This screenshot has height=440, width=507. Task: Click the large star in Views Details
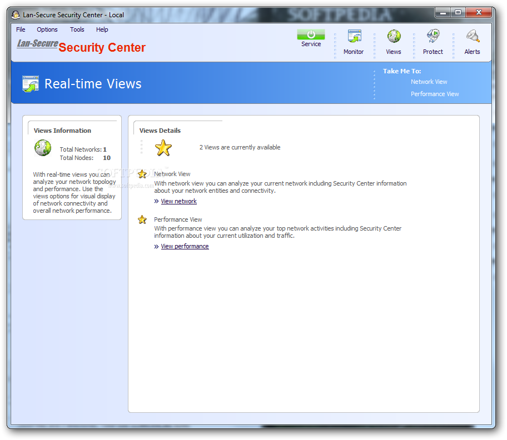tap(163, 148)
